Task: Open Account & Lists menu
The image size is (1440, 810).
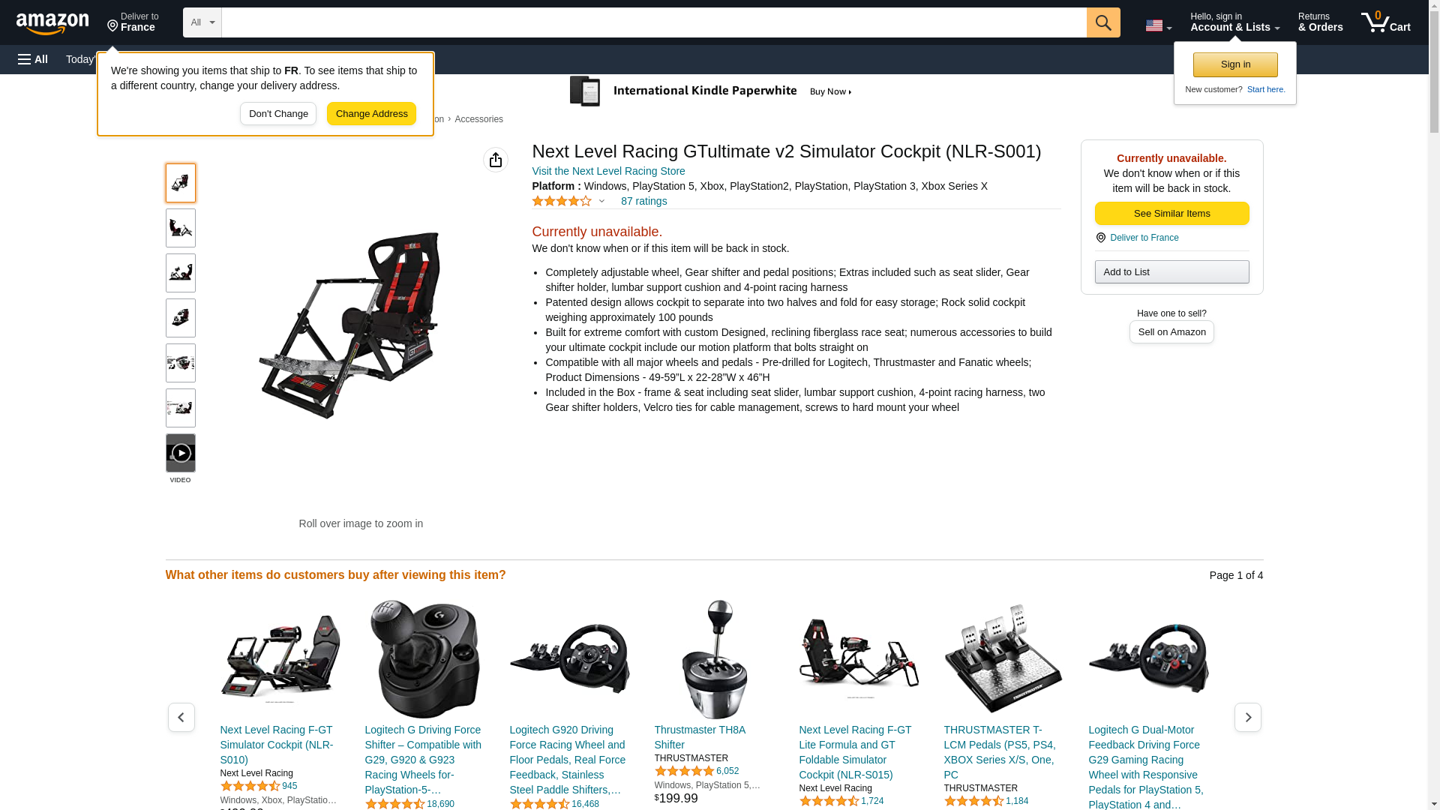Action: click(1234, 22)
